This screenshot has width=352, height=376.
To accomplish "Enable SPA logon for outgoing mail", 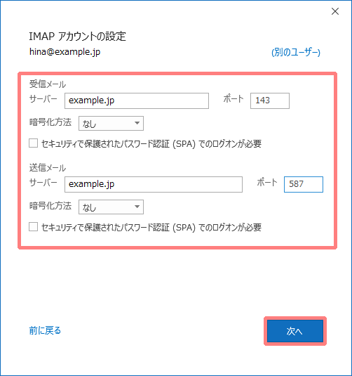I will 33,226.
